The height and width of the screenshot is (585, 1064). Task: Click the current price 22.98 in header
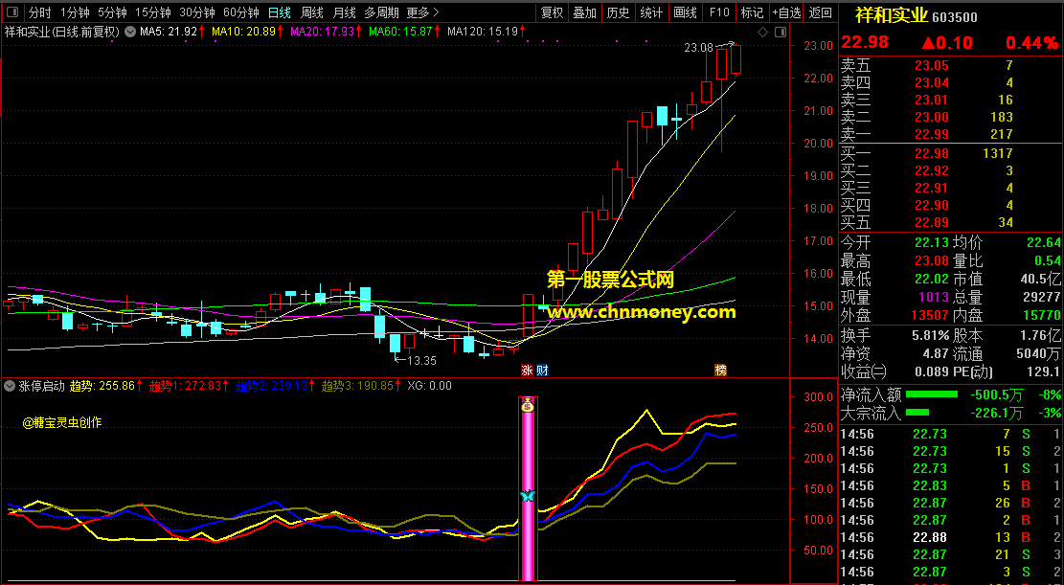865,42
